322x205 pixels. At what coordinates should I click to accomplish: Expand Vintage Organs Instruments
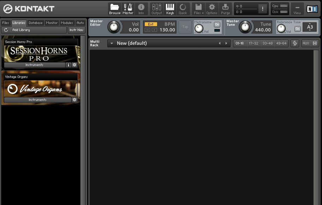(x=37, y=100)
